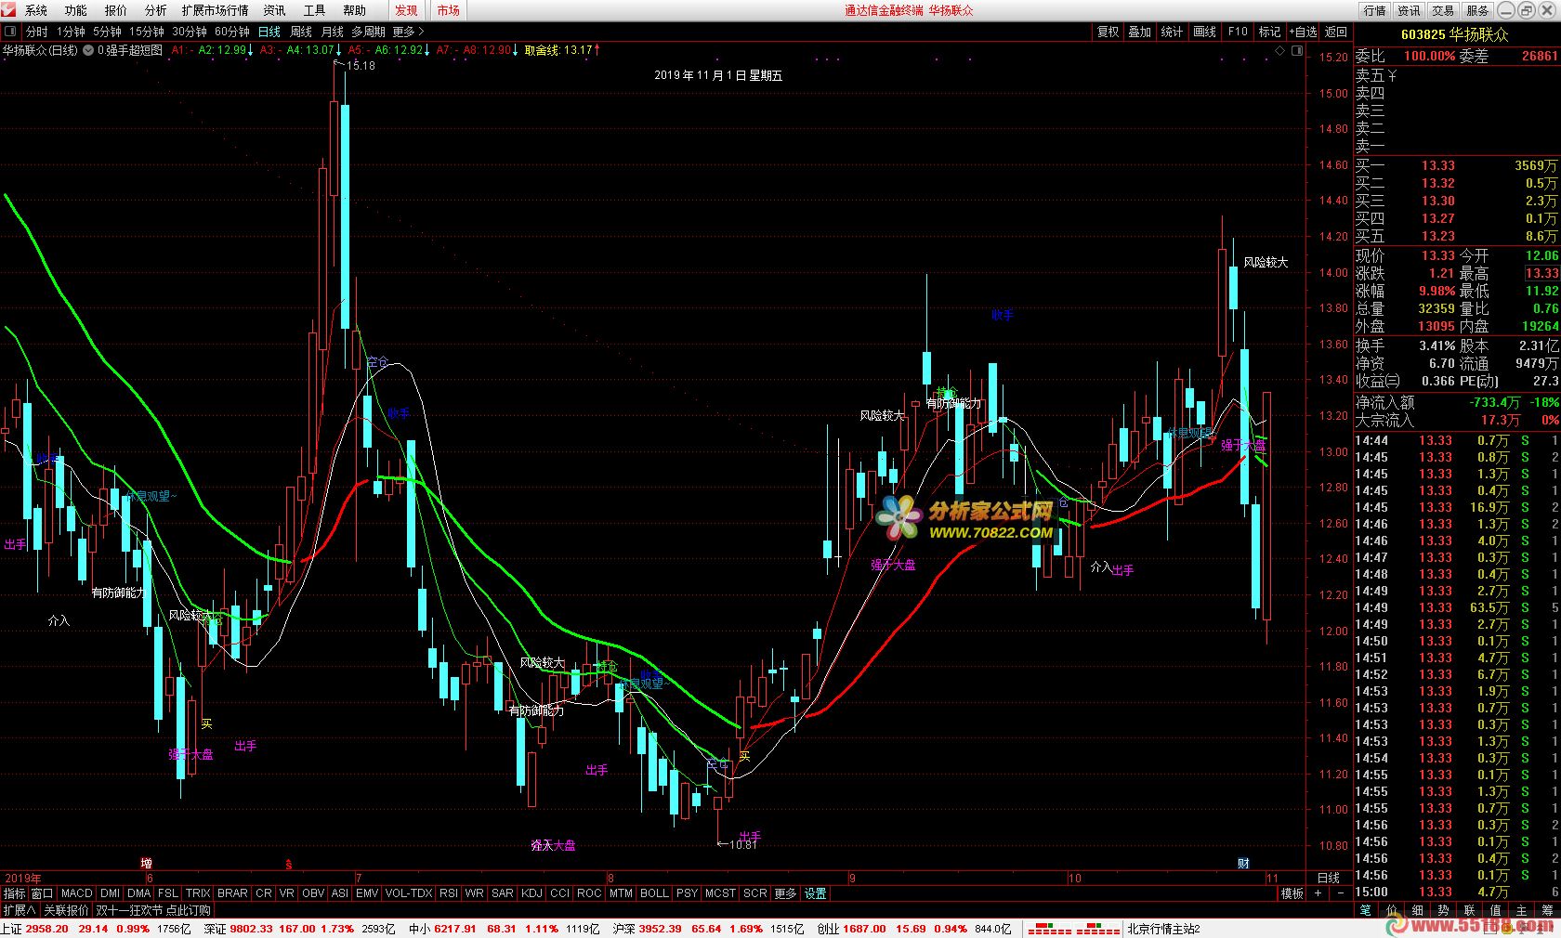Open the 标记 mark options
Image resolution: width=1561 pixels, height=938 pixels.
[x=1269, y=32]
